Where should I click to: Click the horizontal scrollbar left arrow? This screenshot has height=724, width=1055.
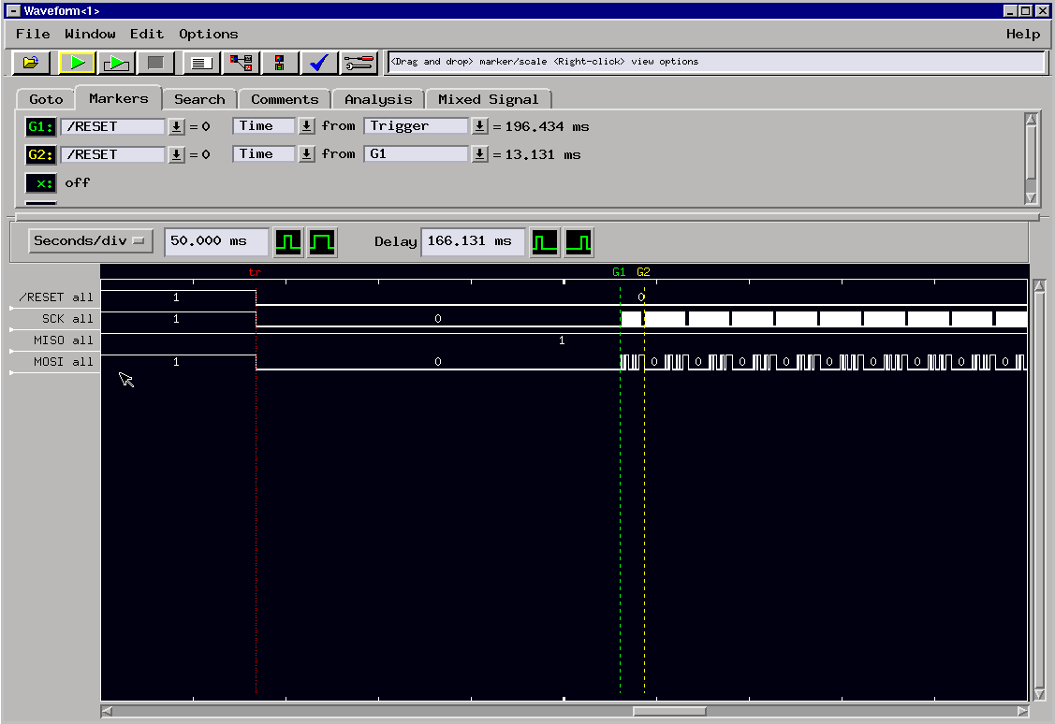click(107, 711)
